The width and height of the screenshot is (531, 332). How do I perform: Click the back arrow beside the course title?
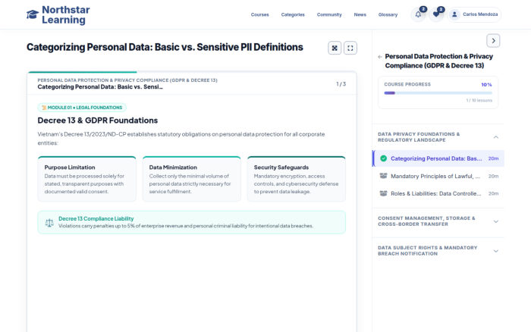380,57
